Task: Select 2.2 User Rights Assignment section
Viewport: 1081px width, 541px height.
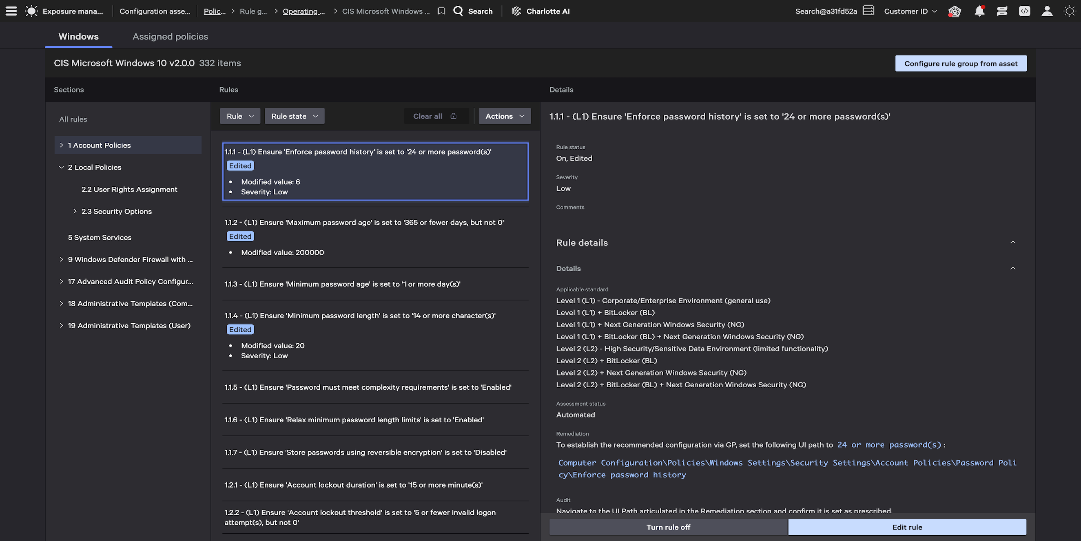Action: tap(129, 190)
